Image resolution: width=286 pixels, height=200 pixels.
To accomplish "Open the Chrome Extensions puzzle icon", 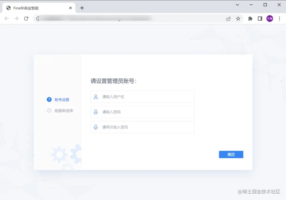I will (x=250, y=19).
